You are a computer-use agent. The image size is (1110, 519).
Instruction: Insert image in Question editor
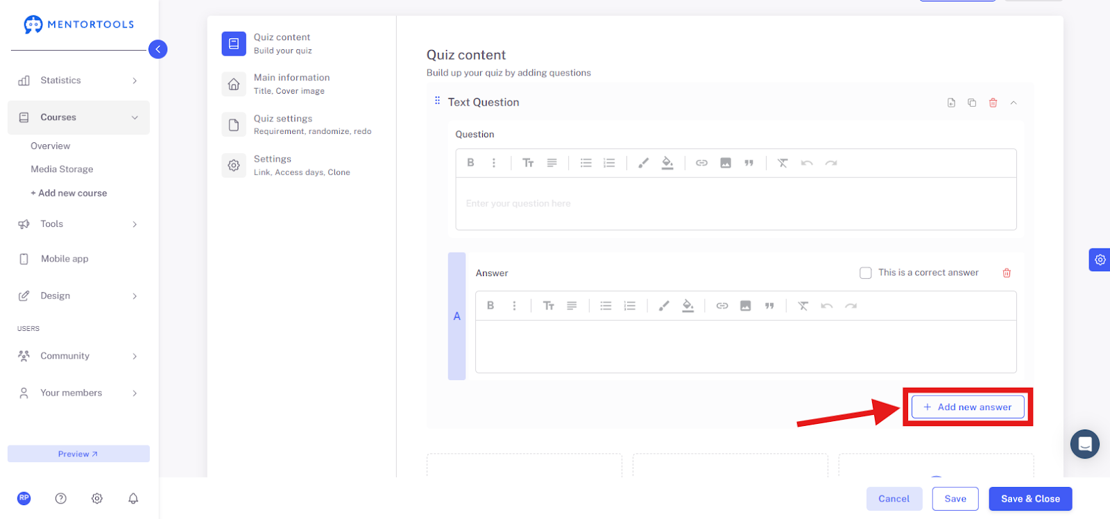point(726,162)
